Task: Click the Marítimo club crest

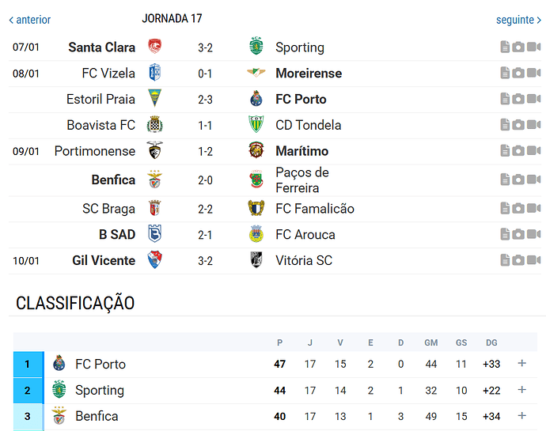Action: (256, 151)
